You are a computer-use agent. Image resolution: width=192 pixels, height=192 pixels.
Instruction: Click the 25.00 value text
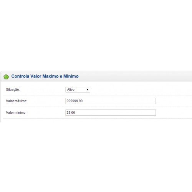coord(71,113)
